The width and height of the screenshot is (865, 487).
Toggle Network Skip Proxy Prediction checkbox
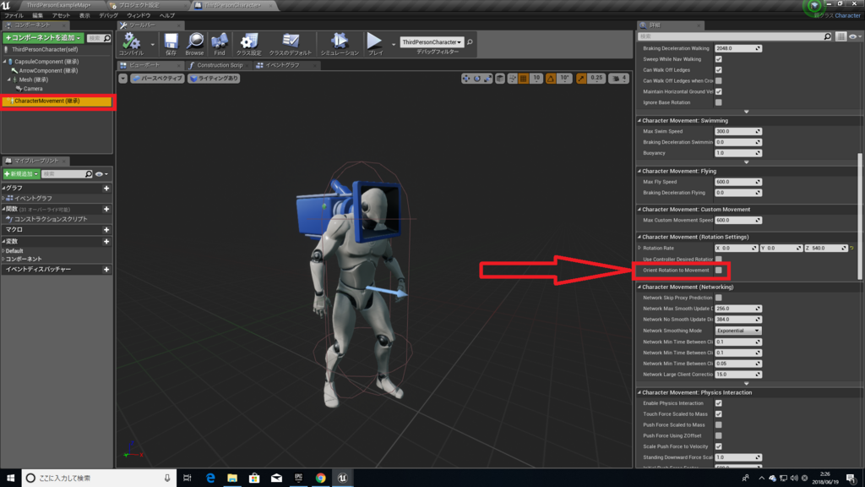click(x=718, y=298)
